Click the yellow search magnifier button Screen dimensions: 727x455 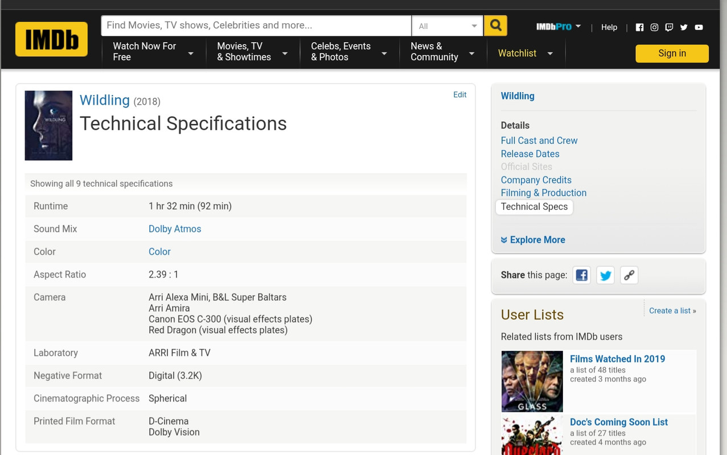pyautogui.click(x=495, y=26)
